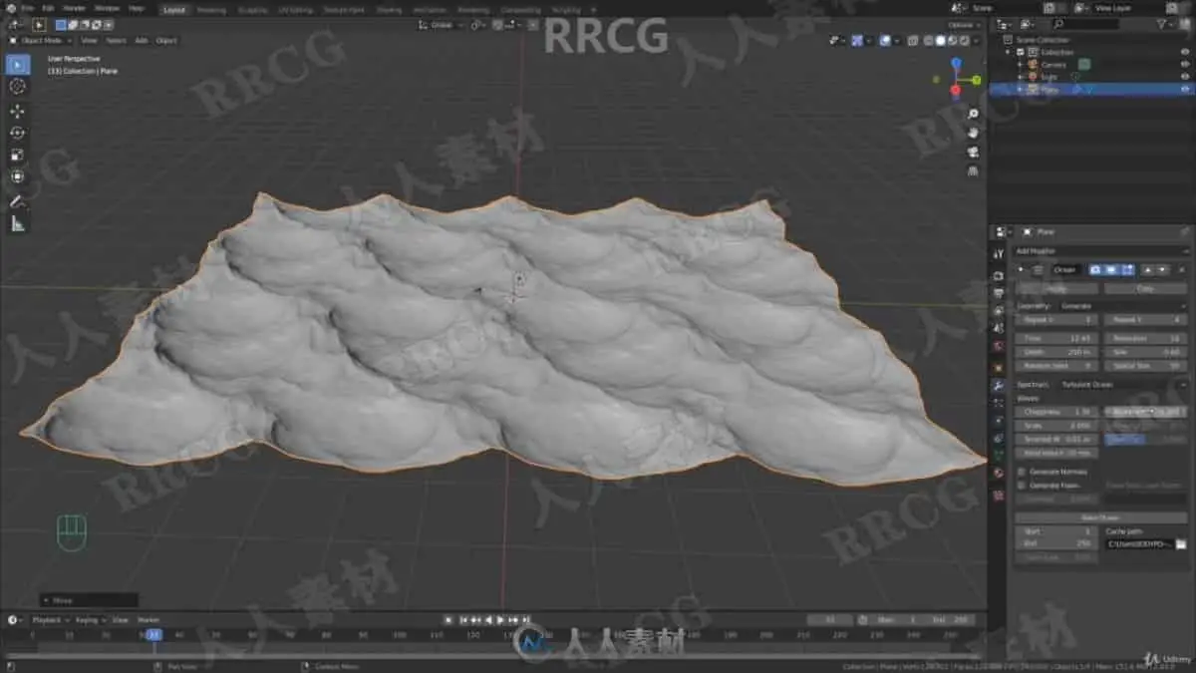The image size is (1196, 673).
Task: Toggle Ocean modifier viewport display
Action: (x=1111, y=269)
